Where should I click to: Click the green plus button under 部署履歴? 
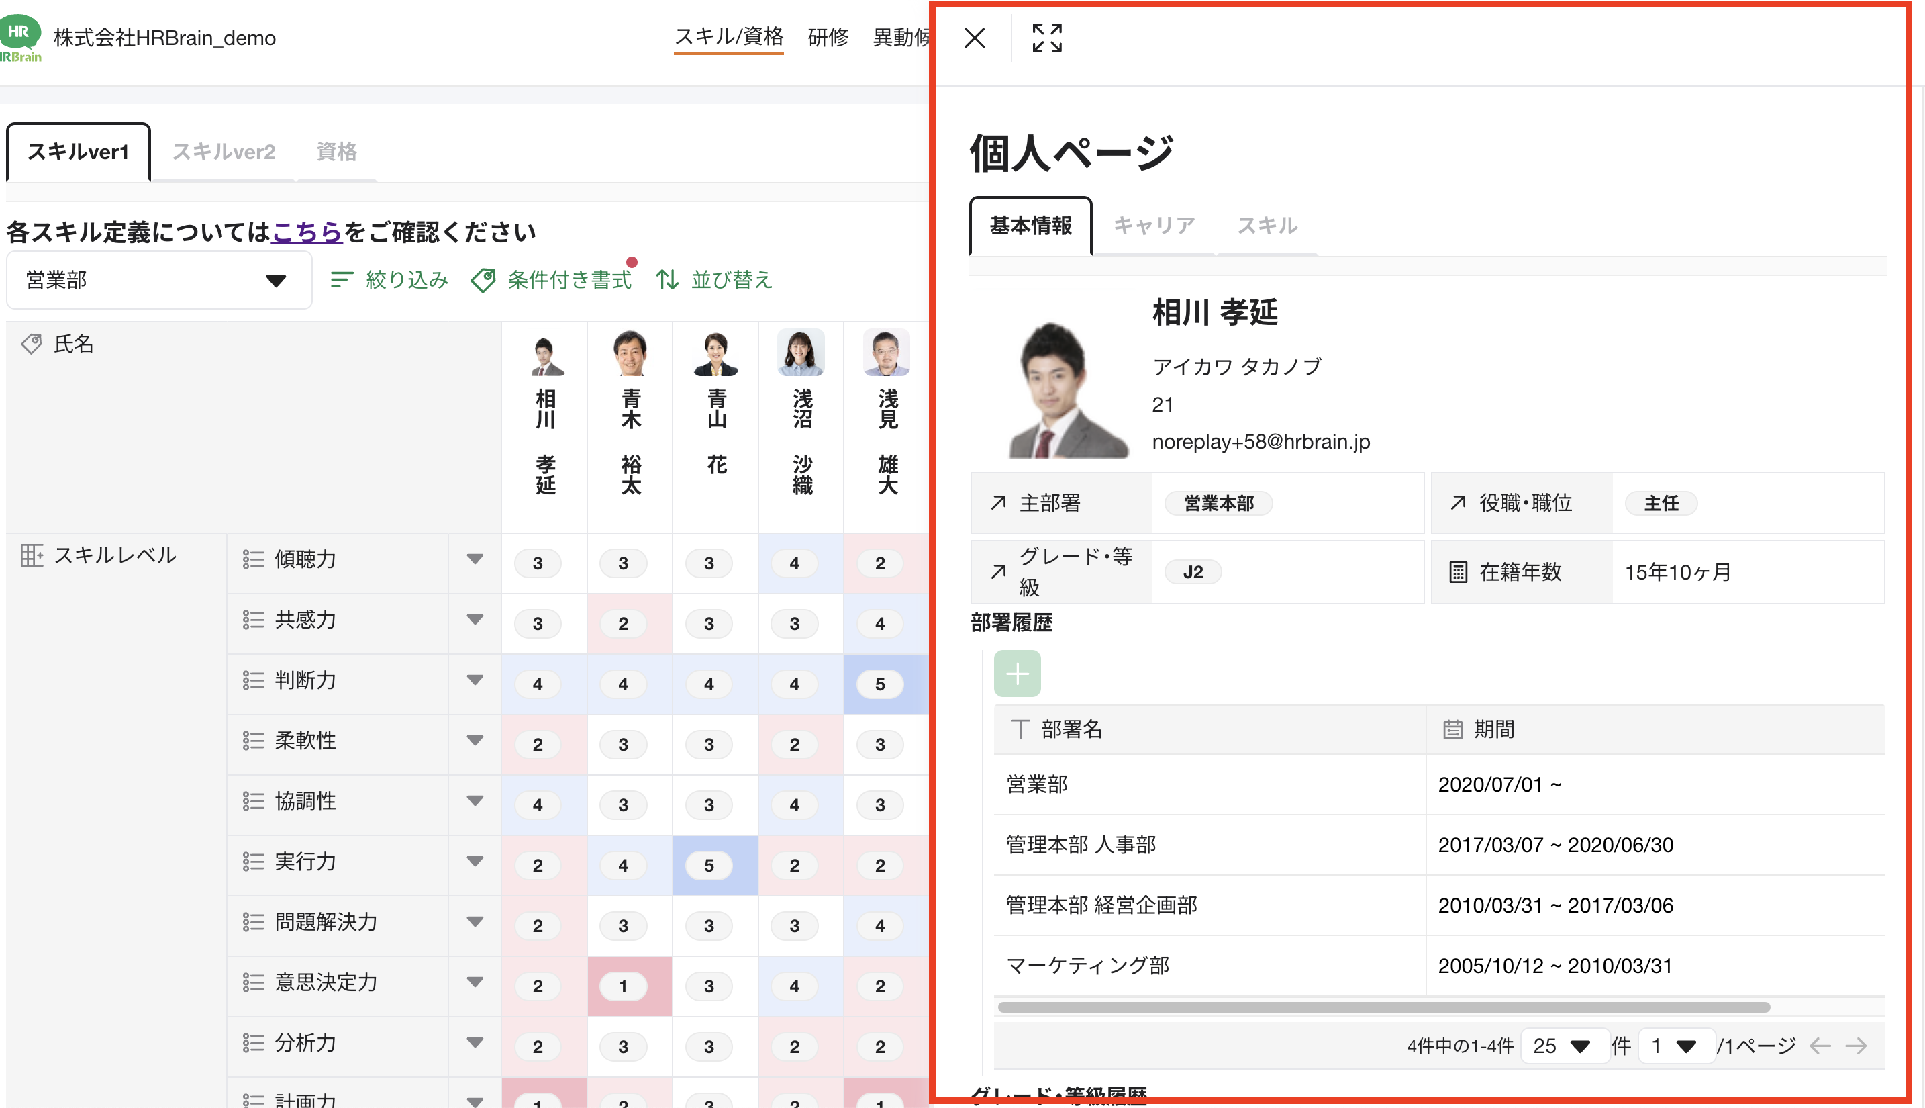(1017, 673)
